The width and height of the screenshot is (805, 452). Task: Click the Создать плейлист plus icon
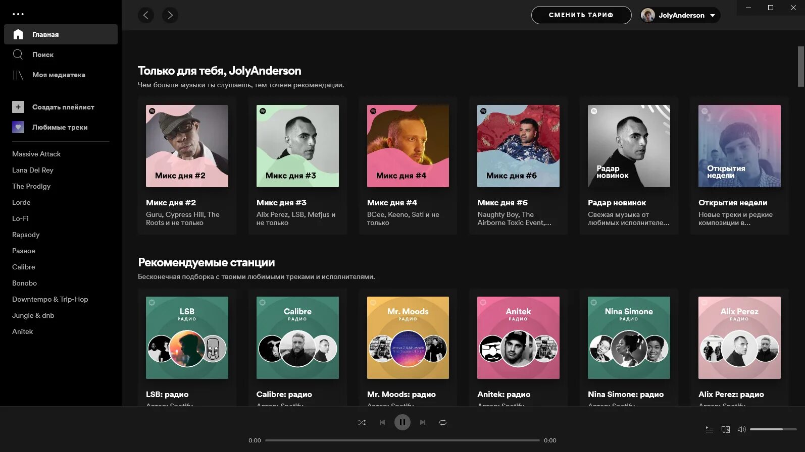(x=18, y=107)
